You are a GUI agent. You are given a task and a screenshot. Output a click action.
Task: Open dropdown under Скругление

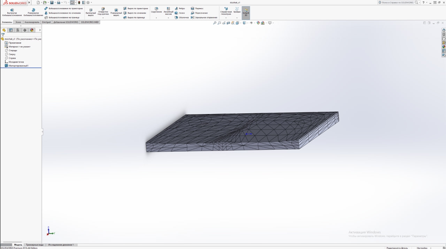coord(156,18)
